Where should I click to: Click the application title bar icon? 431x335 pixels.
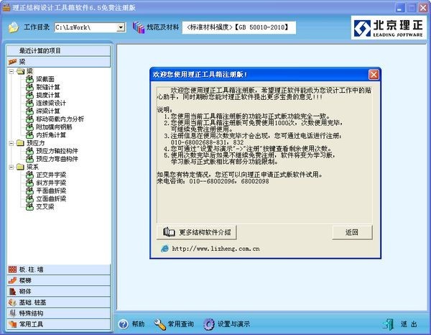[6, 7]
